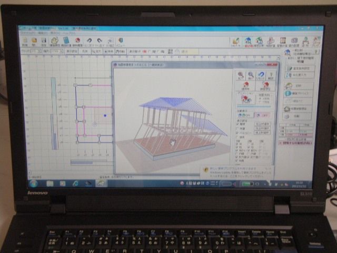Click the button above the print button
Image resolution: width=337 pixels, height=253 pixels.
(x=298, y=109)
